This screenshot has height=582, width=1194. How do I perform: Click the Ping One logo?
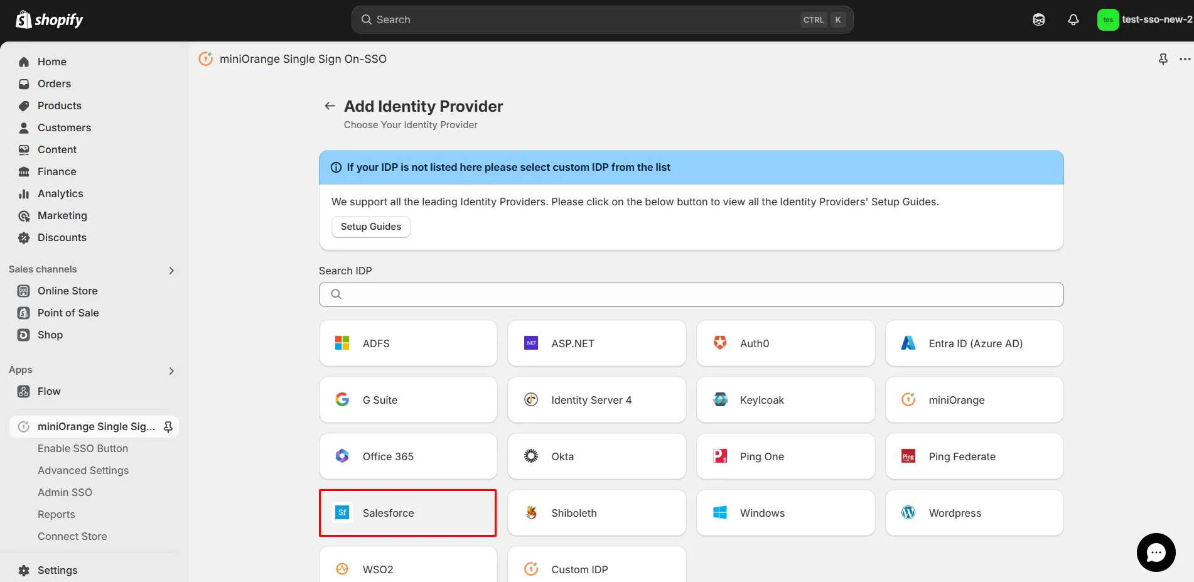click(x=720, y=456)
